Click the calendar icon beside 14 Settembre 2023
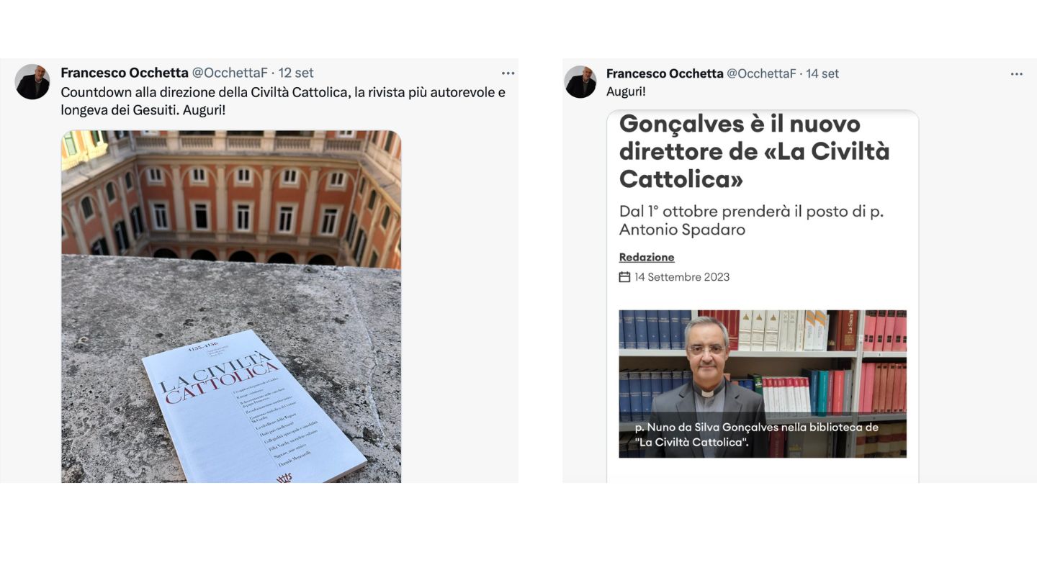This screenshot has width=1037, height=583. click(624, 277)
